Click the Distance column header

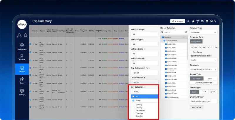pos(98,31)
